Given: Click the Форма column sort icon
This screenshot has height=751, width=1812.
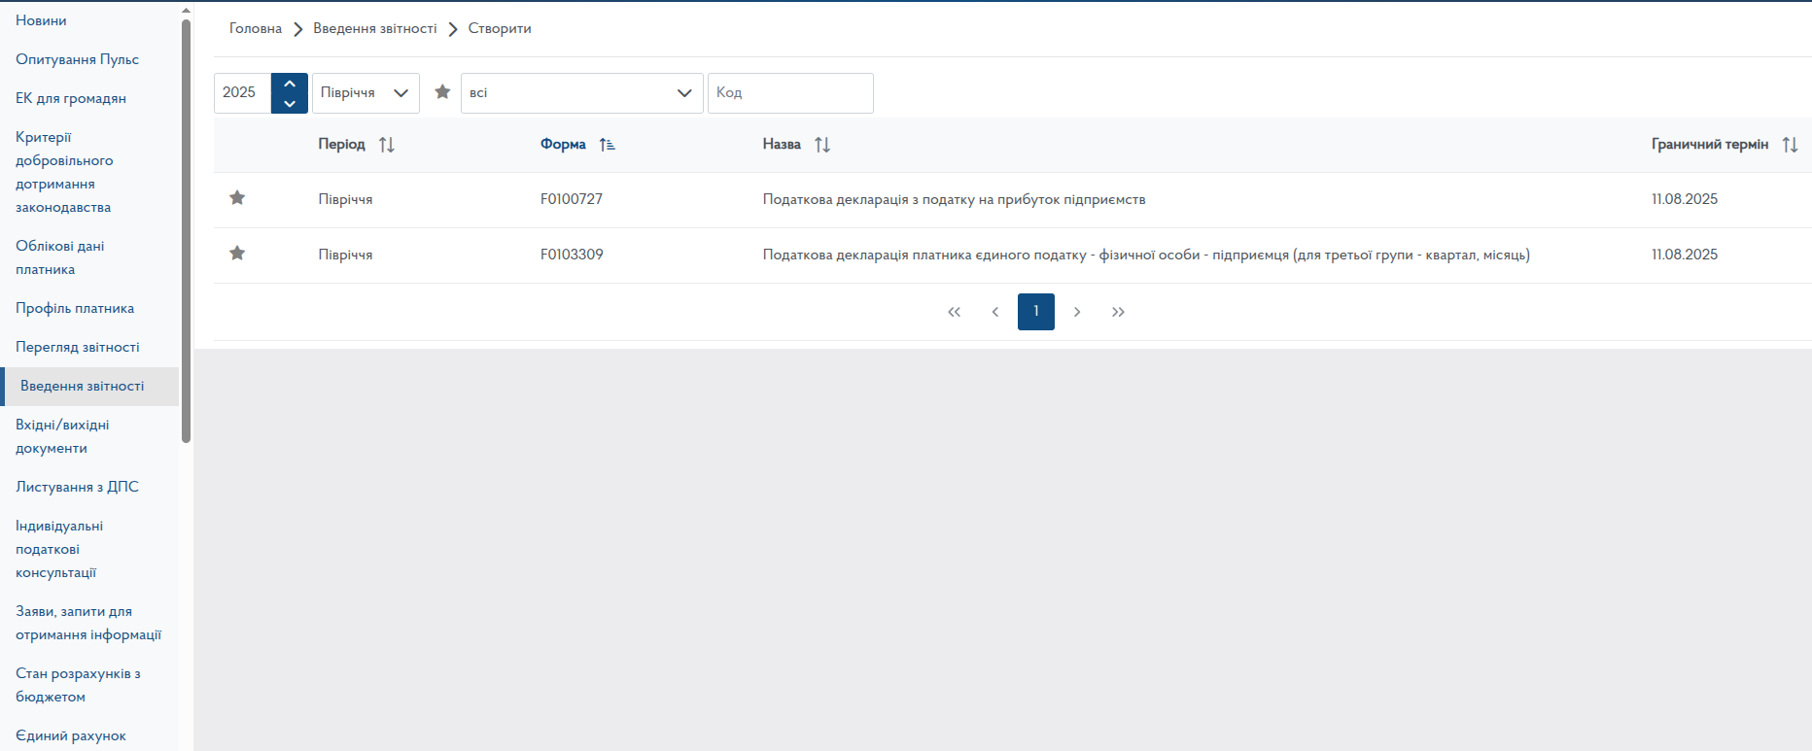Looking at the screenshot, I should tap(607, 145).
